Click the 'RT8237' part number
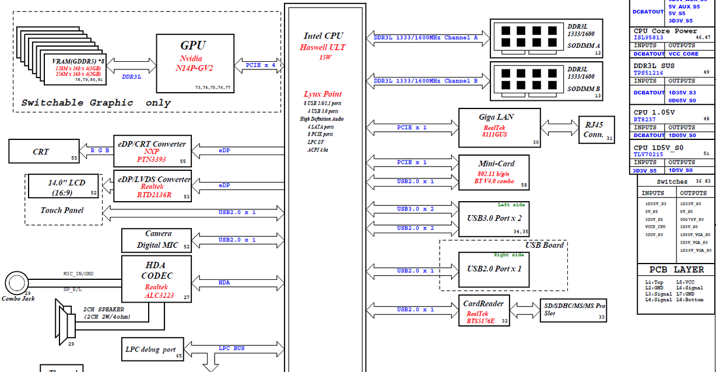Screen dimensions: 716x372 coord(645,119)
